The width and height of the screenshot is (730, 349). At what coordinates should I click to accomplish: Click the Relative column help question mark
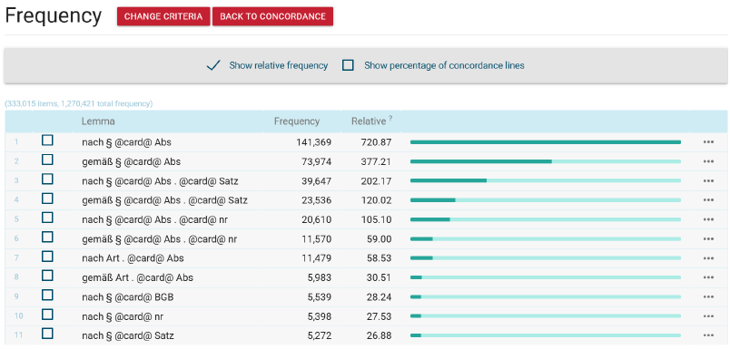coord(390,119)
